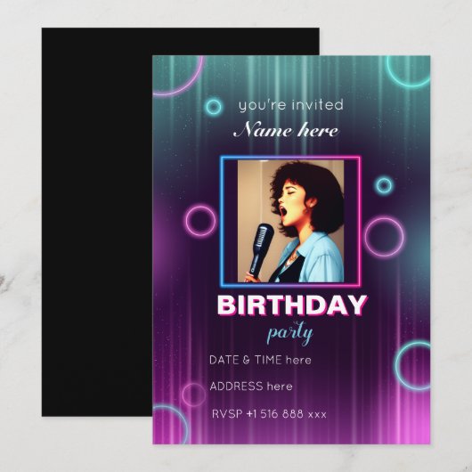The image size is (472, 472).
Task: Click the purple arc in the top-left card corner
Action: click(178, 77)
